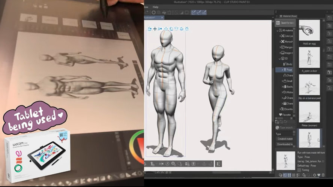Click the pose figure icon on object launcher
Screen dimensions: 333x187
pos(152,164)
